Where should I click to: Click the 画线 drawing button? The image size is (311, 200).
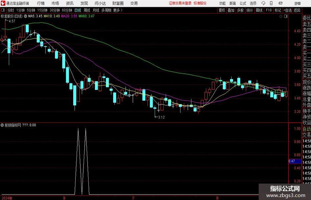click(x=259, y=10)
